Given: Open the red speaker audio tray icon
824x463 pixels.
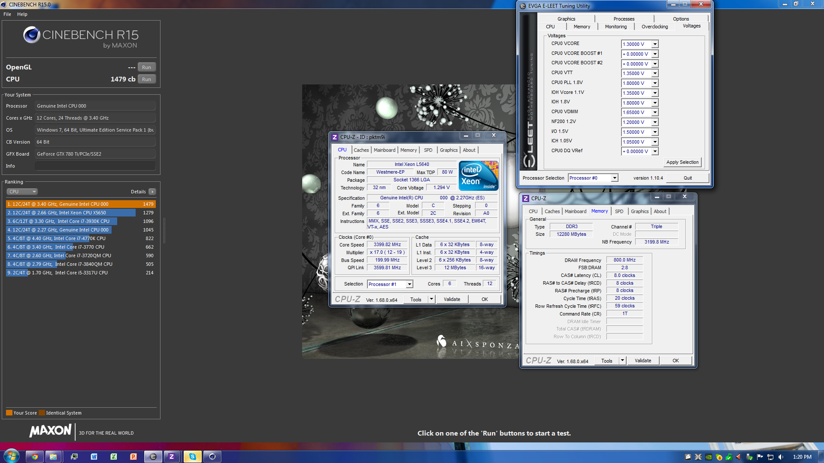Looking at the screenshot, I should (739, 457).
